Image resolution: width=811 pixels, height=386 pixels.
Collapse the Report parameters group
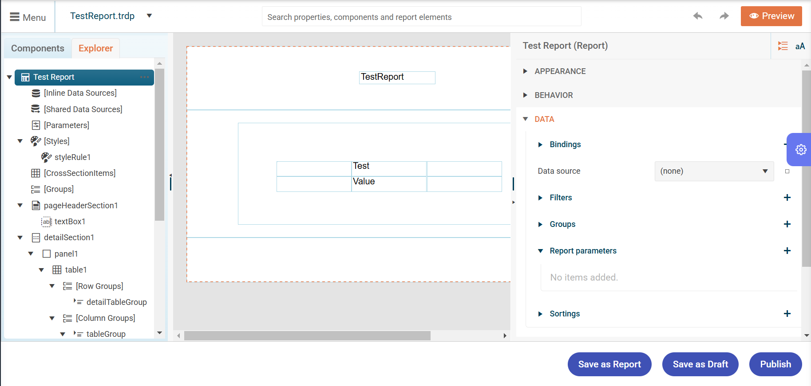pyautogui.click(x=540, y=251)
